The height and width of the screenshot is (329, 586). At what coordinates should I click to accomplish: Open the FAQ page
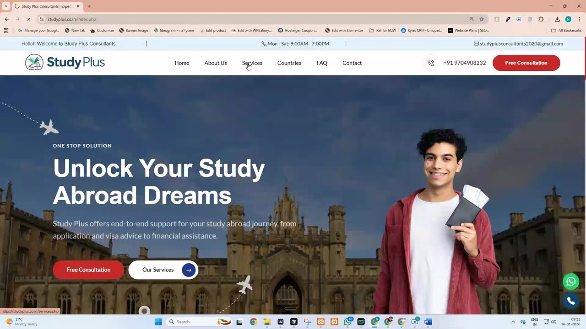coord(322,63)
